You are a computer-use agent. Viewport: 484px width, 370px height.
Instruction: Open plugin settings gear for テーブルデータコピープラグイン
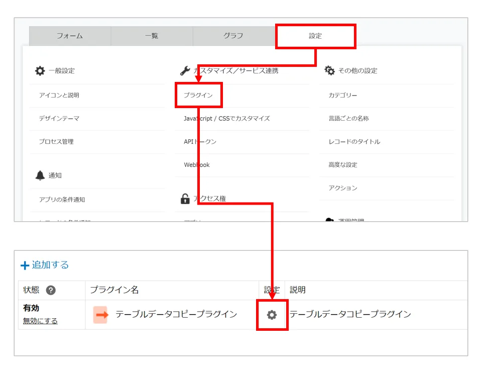click(x=272, y=315)
